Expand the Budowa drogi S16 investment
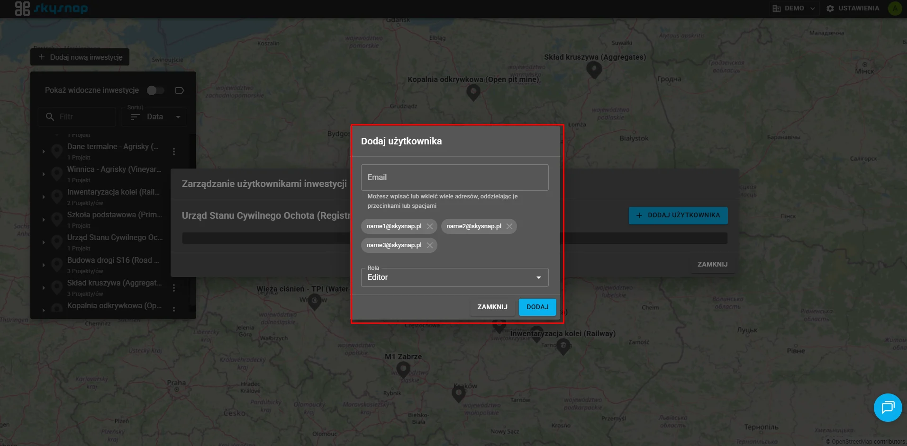Image resolution: width=907 pixels, height=446 pixels. click(44, 265)
